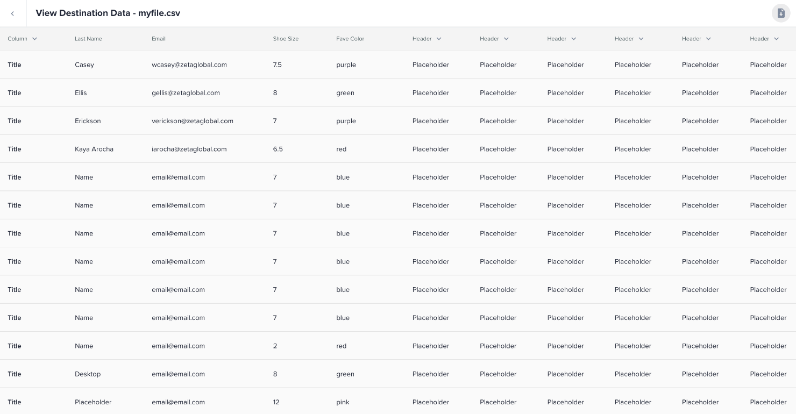Click the Email column header
This screenshot has width=796, height=414.
[159, 39]
